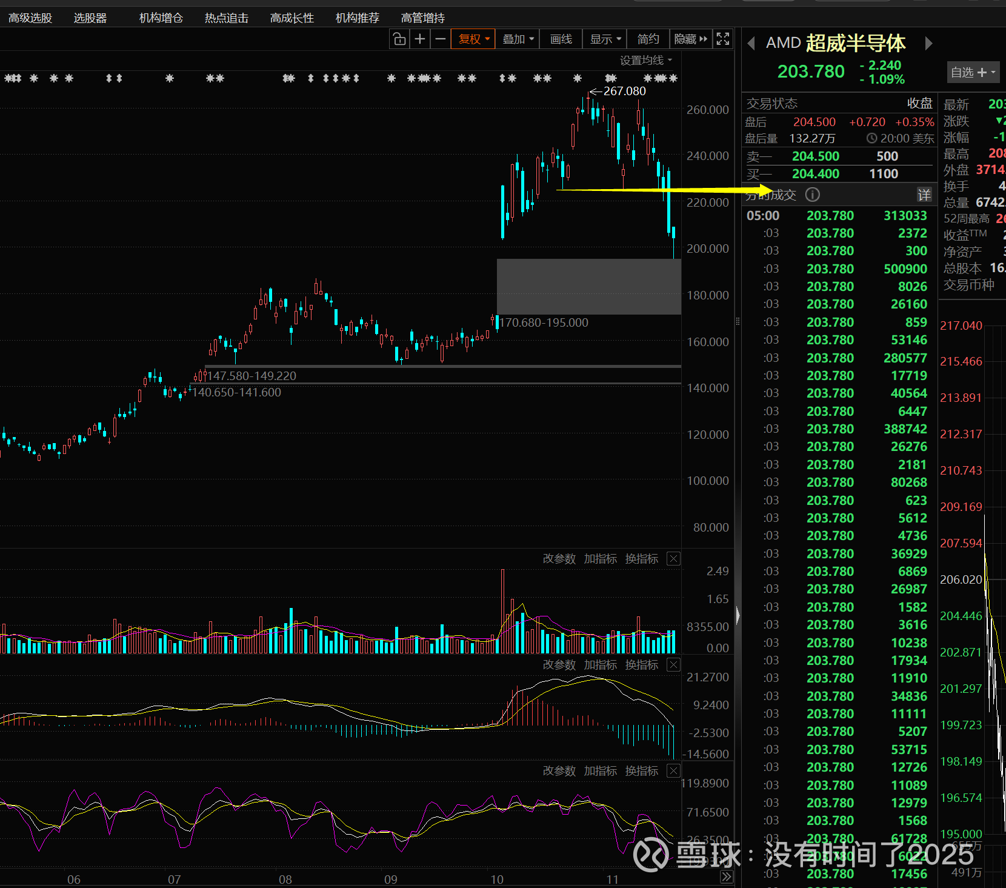
Task: Open 机构推荐 tab
Action: click(358, 18)
